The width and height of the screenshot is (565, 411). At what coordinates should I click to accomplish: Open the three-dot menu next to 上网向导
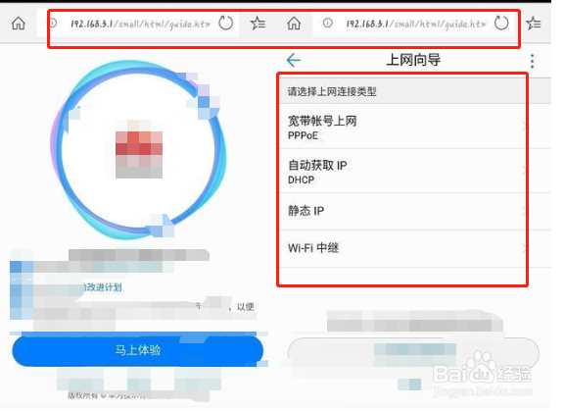coord(533,61)
